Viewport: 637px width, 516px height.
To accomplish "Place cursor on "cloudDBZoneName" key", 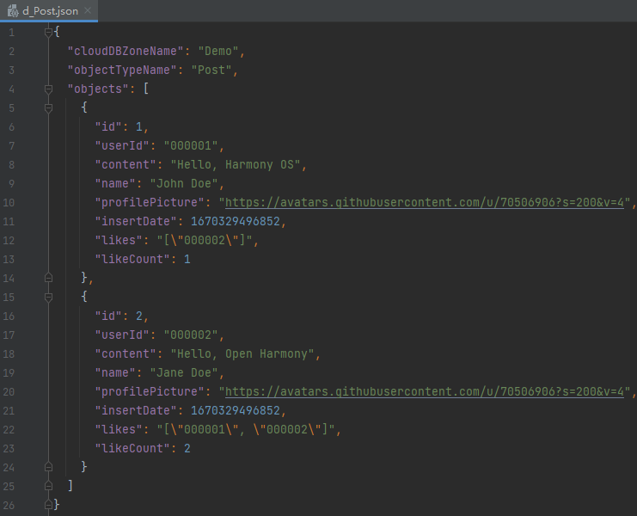I will [126, 51].
